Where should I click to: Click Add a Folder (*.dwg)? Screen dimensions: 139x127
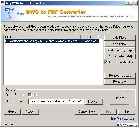120,50
